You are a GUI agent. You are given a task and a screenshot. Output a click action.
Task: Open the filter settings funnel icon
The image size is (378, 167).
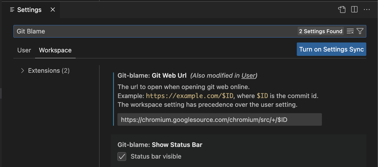coord(360,31)
